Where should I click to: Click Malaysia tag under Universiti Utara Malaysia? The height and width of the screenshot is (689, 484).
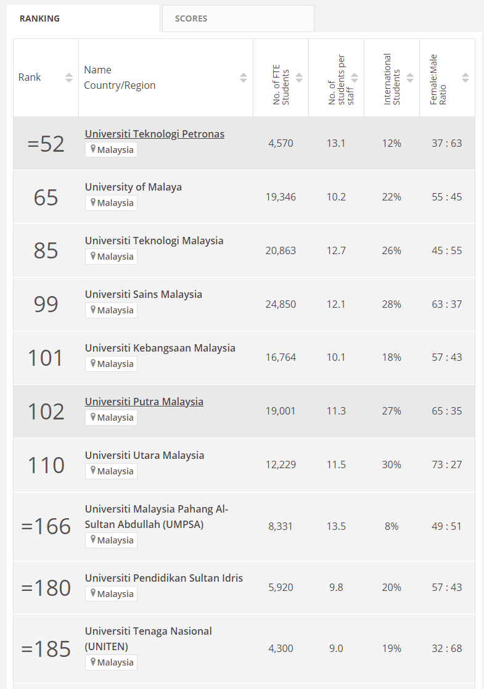tap(112, 471)
